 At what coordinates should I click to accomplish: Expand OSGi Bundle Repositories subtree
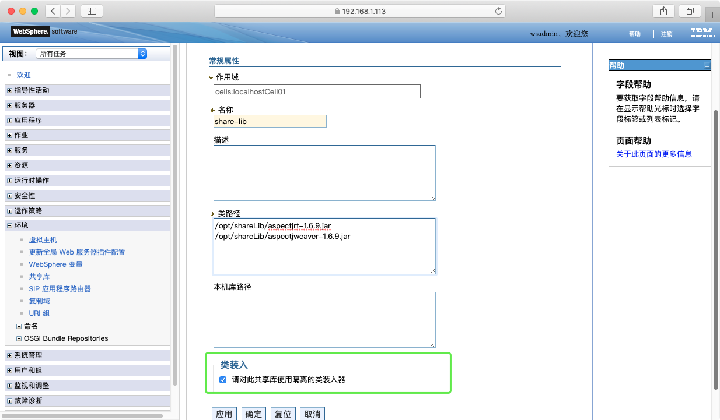[x=19, y=338]
